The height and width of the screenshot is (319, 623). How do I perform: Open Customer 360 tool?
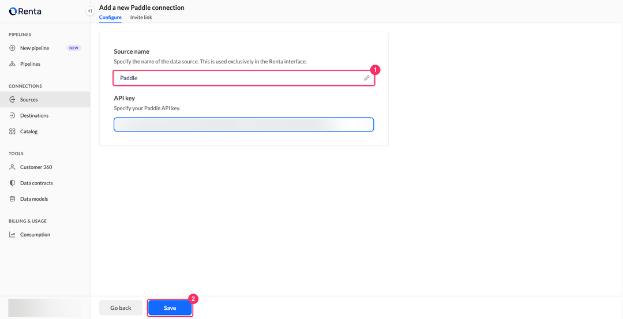coord(45,167)
